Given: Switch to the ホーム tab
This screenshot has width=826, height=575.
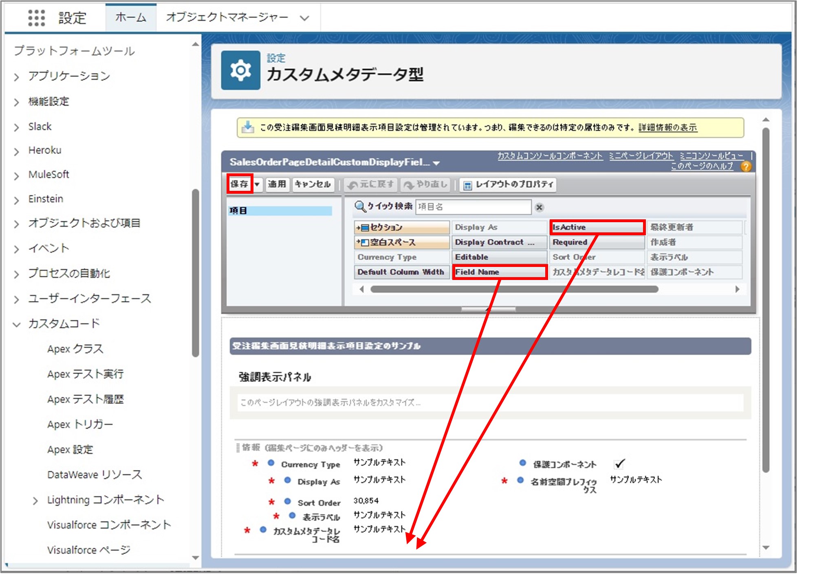Looking at the screenshot, I should pos(131,17).
